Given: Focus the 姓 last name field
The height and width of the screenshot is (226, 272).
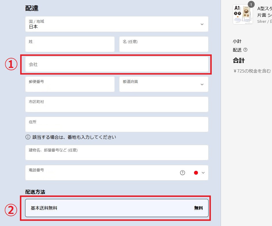Looking at the screenshot, I should (x=70, y=44).
